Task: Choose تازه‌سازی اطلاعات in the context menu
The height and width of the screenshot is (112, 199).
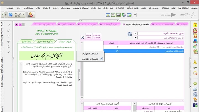Action: pyautogui.click(x=91, y=59)
